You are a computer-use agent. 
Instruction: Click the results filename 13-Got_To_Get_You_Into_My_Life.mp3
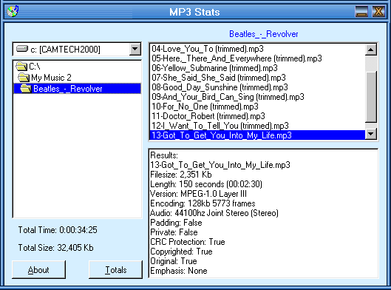pyautogui.click(x=220, y=165)
